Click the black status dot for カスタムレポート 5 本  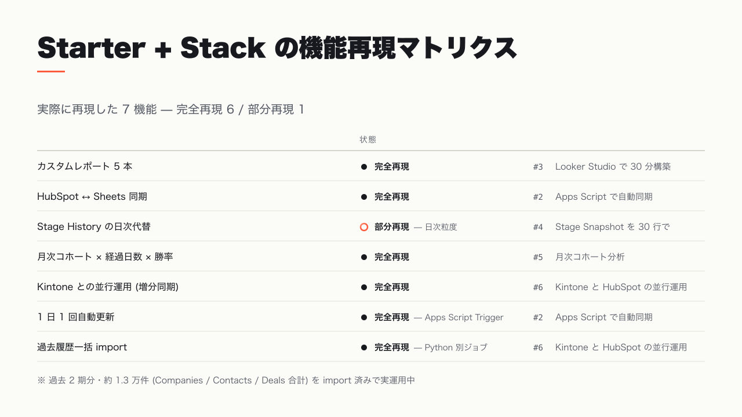coord(364,167)
